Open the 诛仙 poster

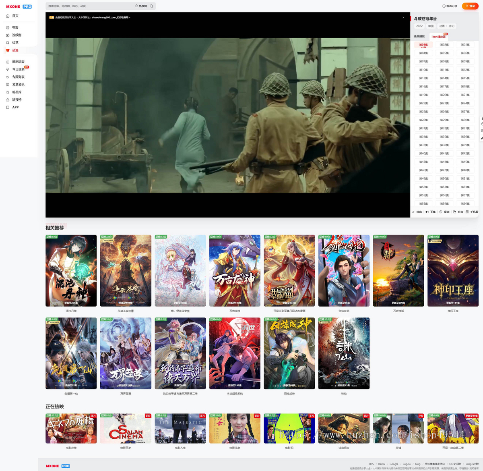[344, 353]
